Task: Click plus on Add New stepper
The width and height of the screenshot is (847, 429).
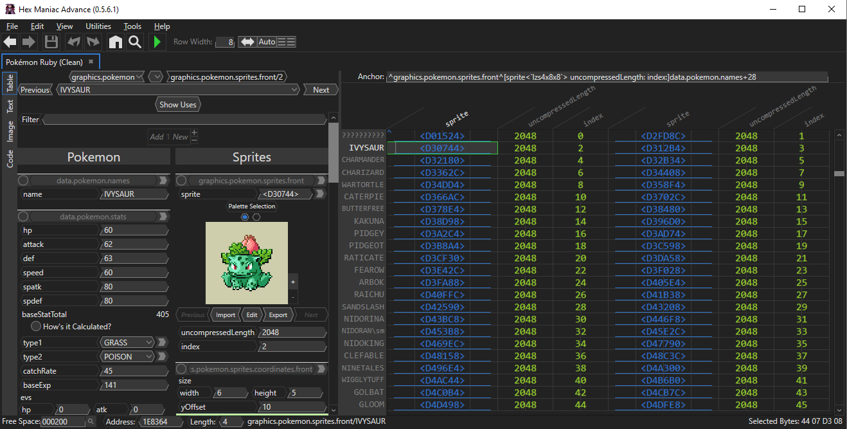Action: (195, 133)
